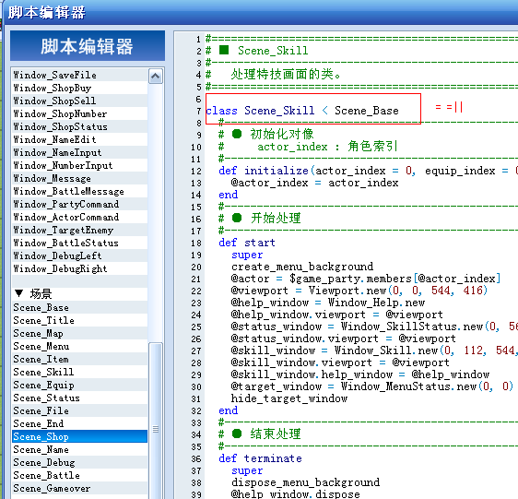
Task: Click Scene_Skill header comment on line 2
Action: (x=256, y=50)
